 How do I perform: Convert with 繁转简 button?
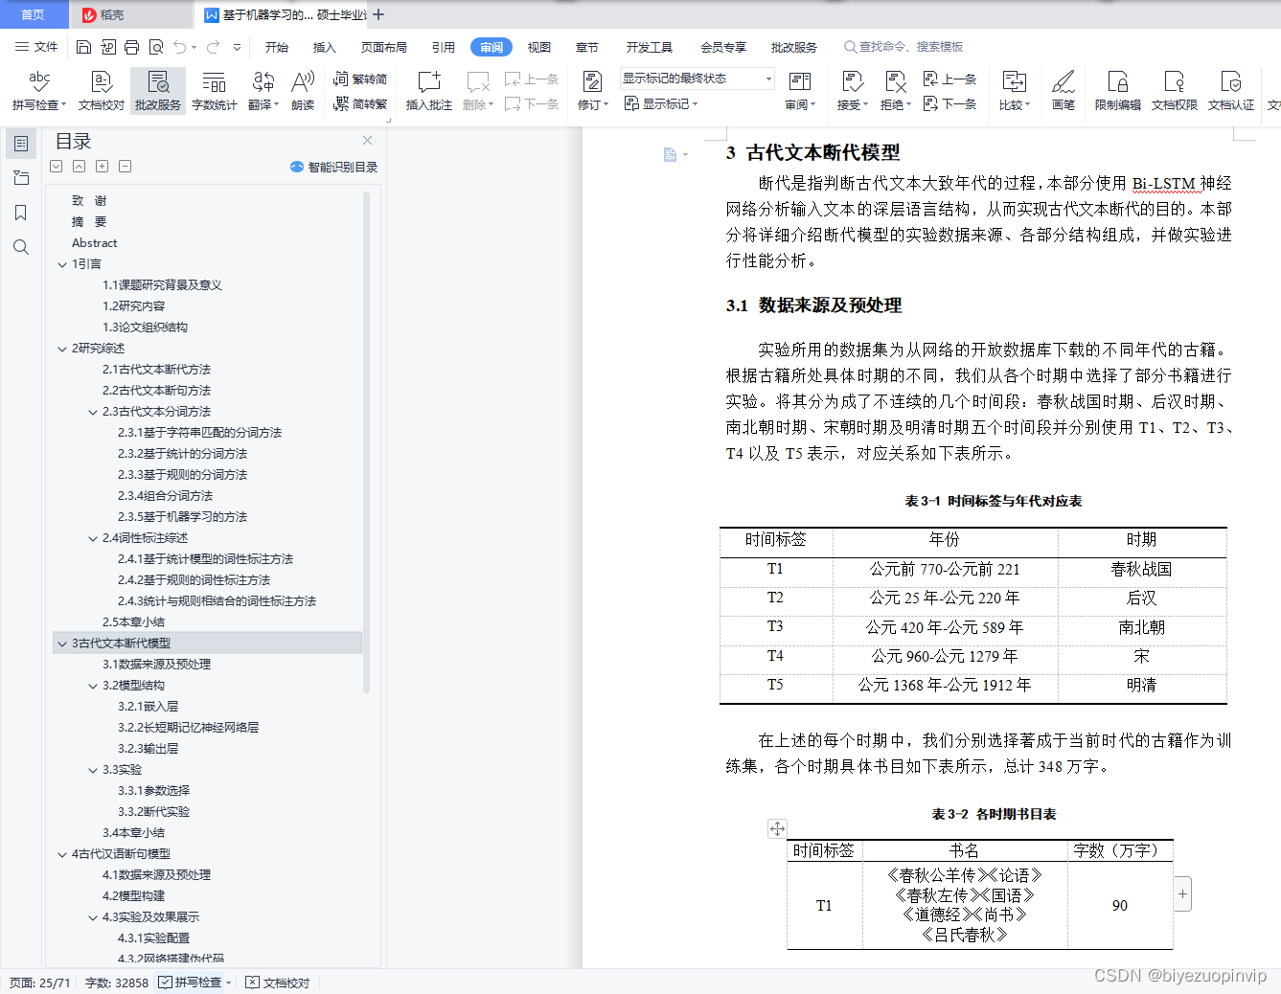tap(360, 79)
